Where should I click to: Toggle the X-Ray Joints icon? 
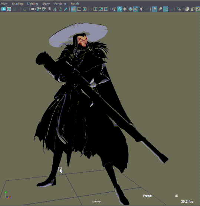click(x=198, y=9)
